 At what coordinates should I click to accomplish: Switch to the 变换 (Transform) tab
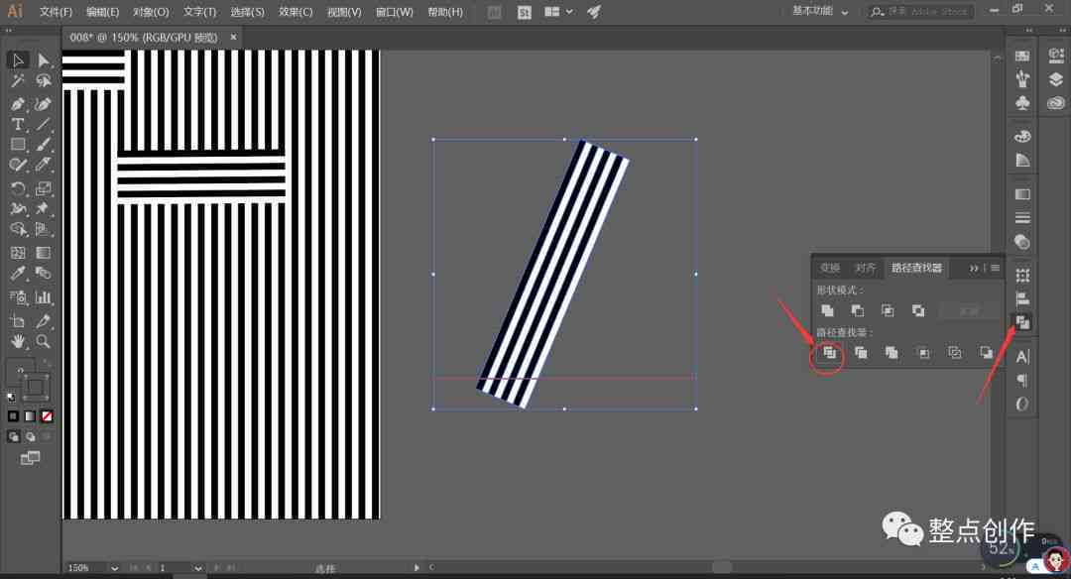(x=830, y=268)
